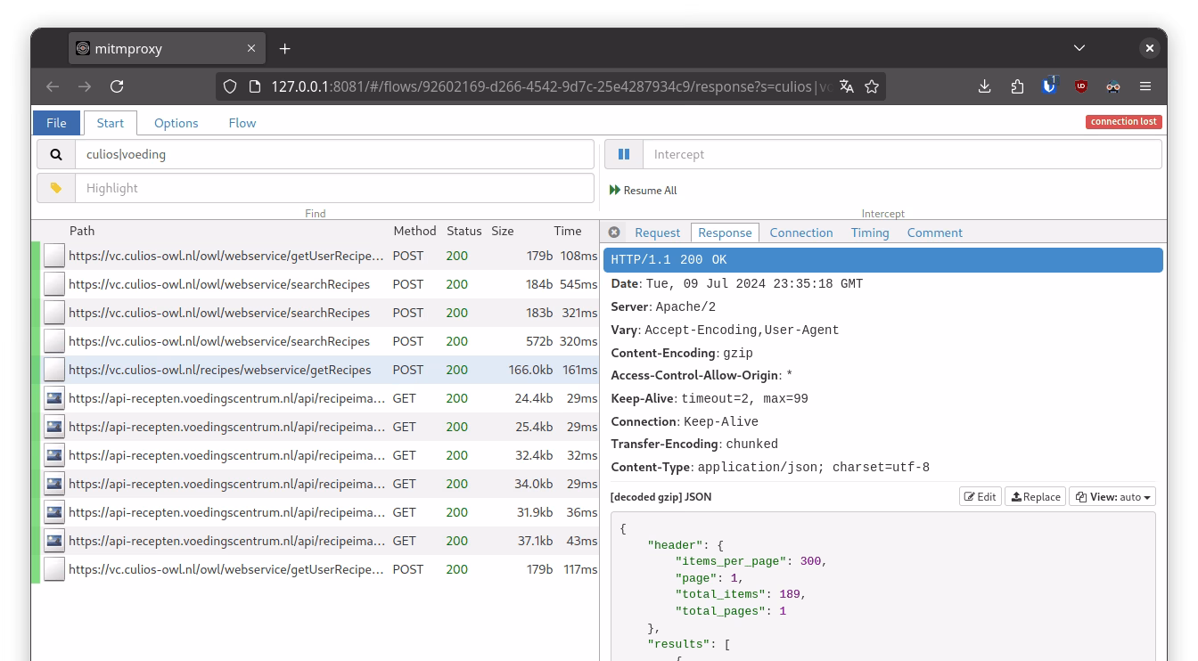Open the File menu
The width and height of the screenshot is (1198, 661).
pos(56,123)
